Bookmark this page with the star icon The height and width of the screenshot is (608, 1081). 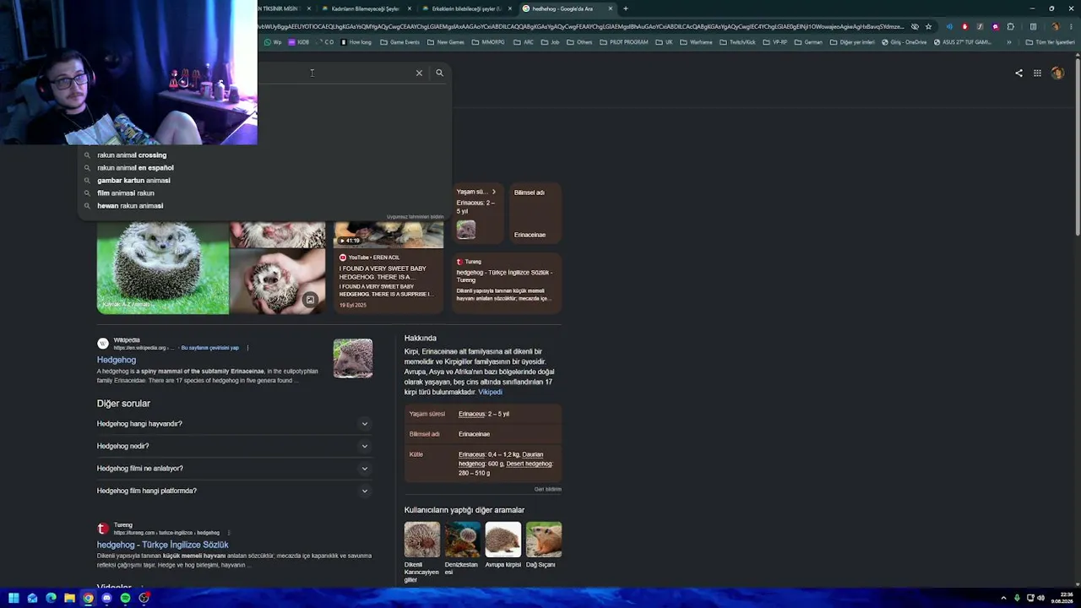pos(928,26)
